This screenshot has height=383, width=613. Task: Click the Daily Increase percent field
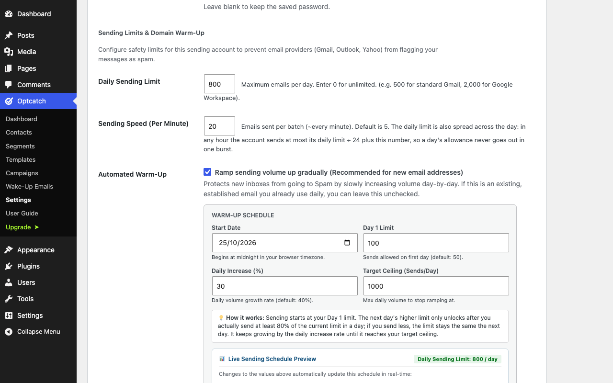(285, 286)
